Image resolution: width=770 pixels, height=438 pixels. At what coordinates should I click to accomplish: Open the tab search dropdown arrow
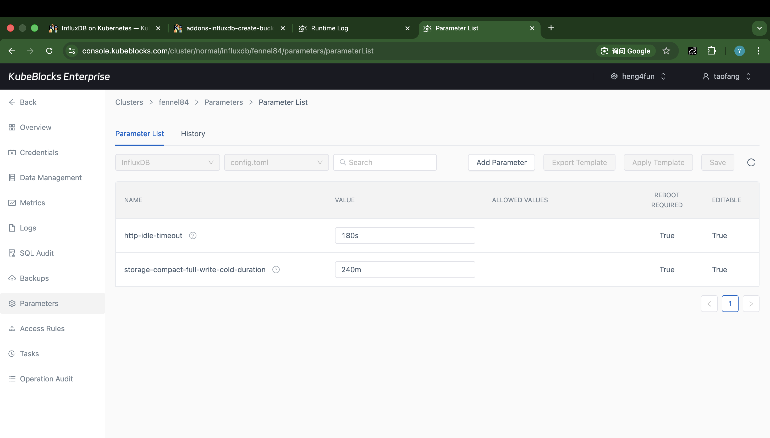[x=759, y=28]
